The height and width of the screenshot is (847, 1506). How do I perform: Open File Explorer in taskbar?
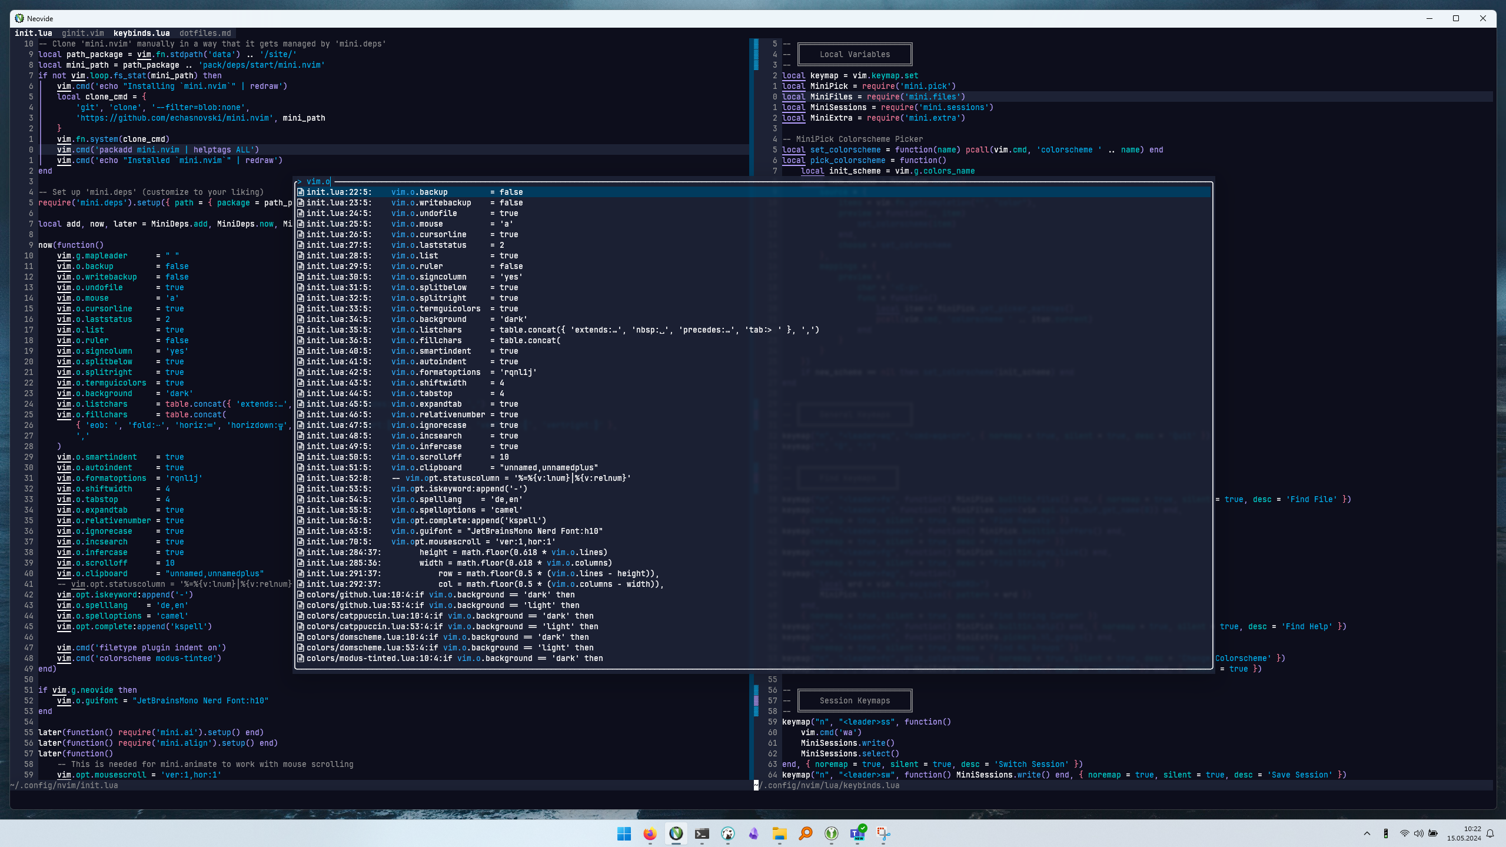click(779, 833)
